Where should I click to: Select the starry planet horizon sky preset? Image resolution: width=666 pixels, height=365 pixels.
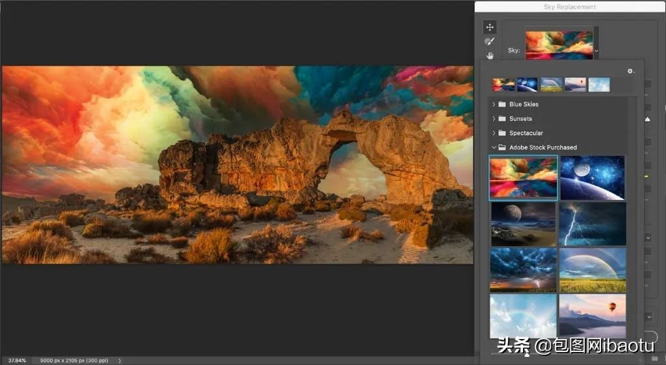pyautogui.click(x=593, y=177)
